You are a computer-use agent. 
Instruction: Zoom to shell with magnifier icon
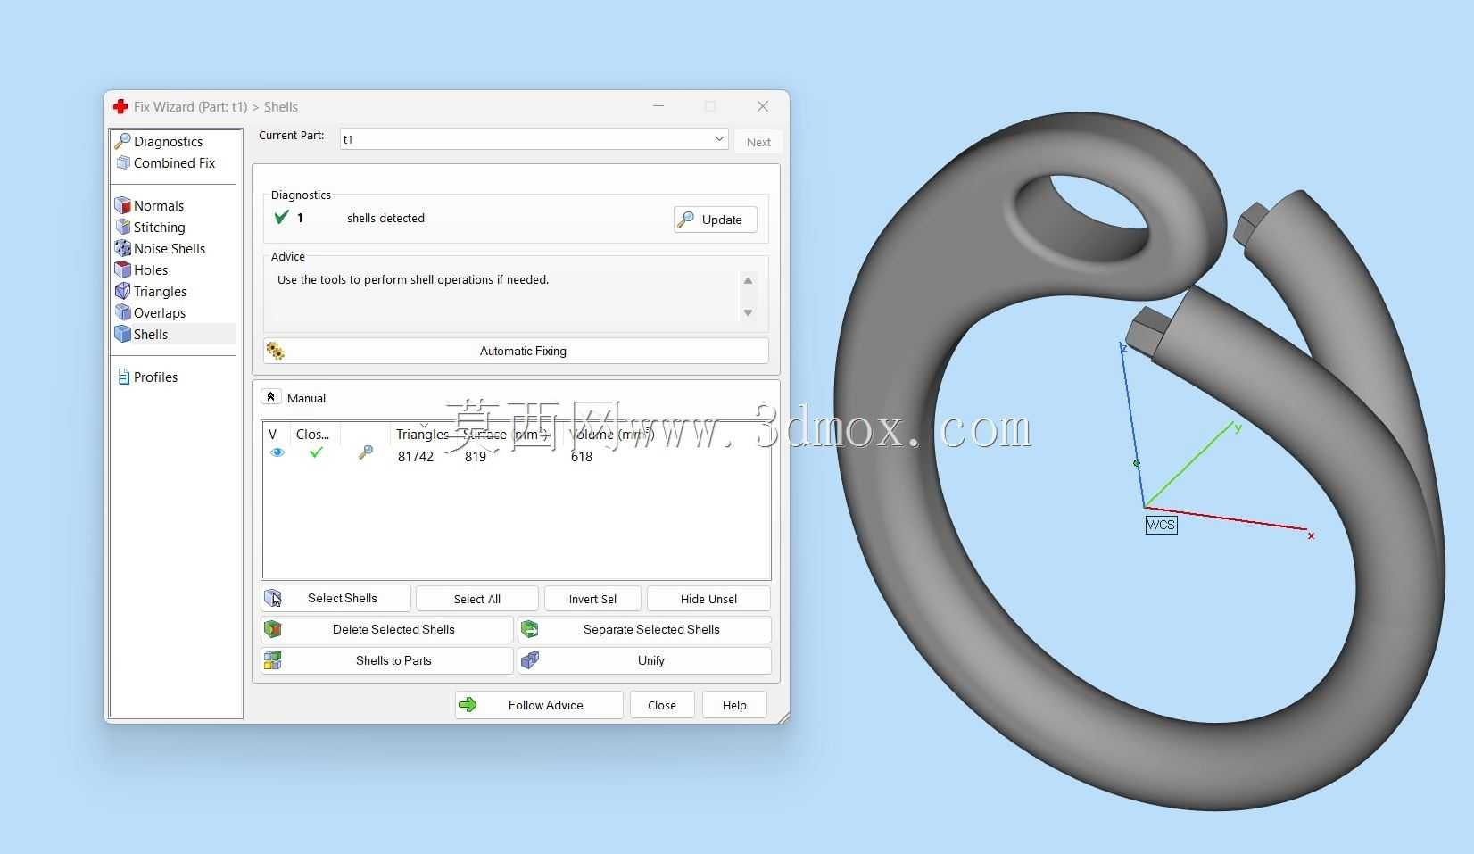365,453
